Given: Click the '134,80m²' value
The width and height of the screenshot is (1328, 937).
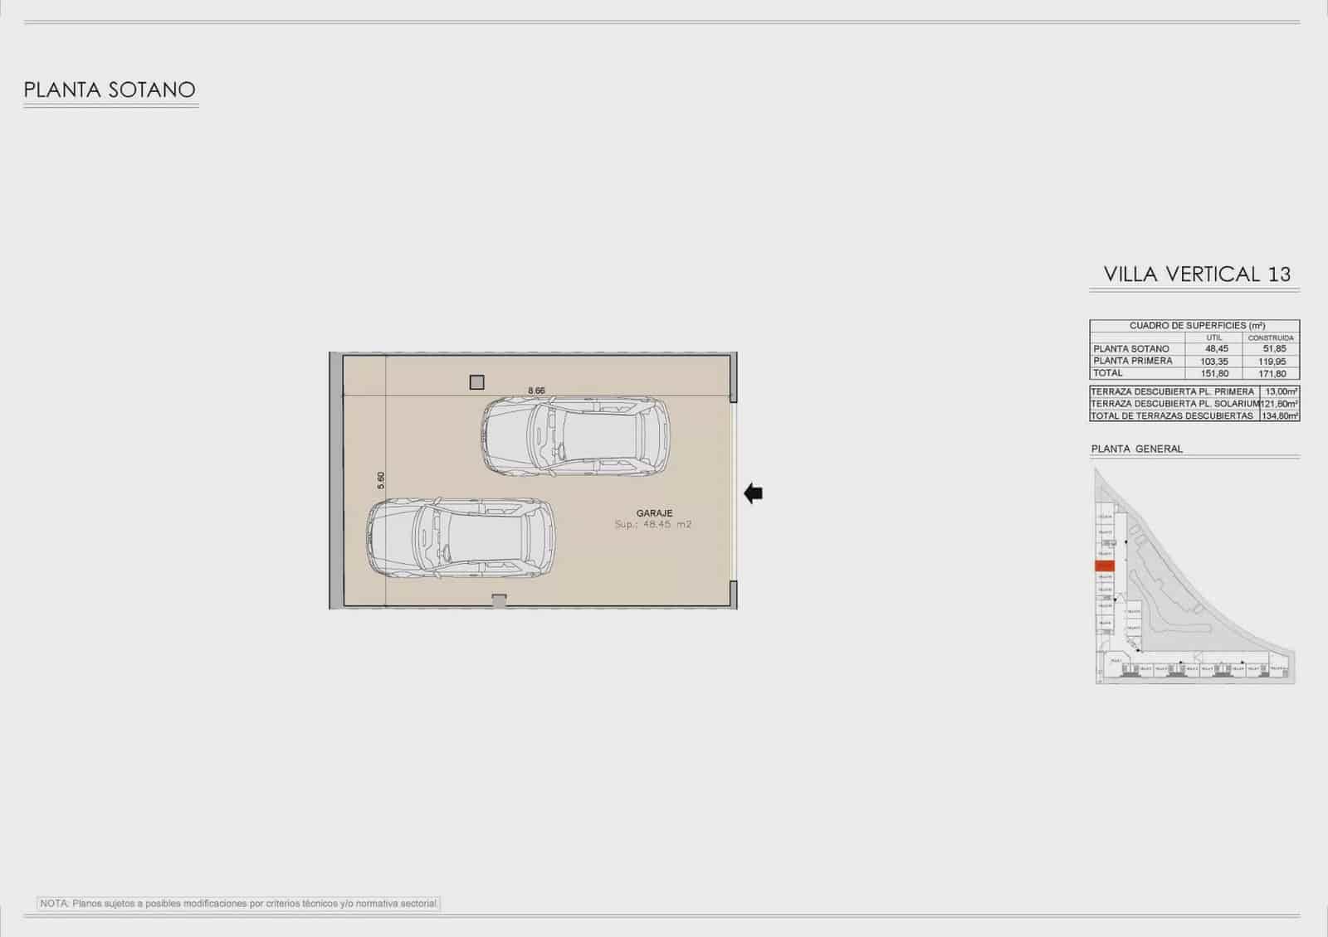Looking at the screenshot, I should coord(1280,415).
